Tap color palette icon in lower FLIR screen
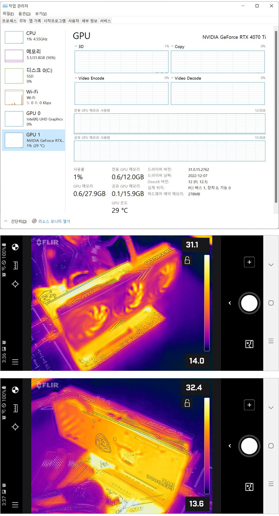The width and height of the screenshot is (279, 516). coord(15,389)
